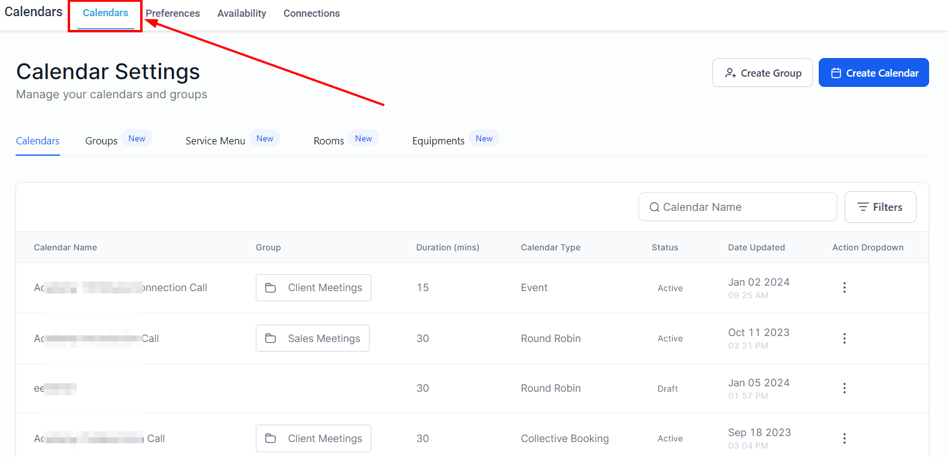
Task: Open the Service Menu sub-tab
Action: pos(215,141)
